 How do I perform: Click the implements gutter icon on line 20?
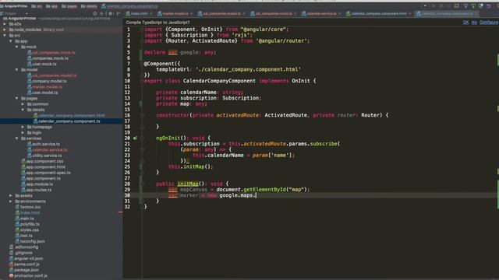point(135,138)
